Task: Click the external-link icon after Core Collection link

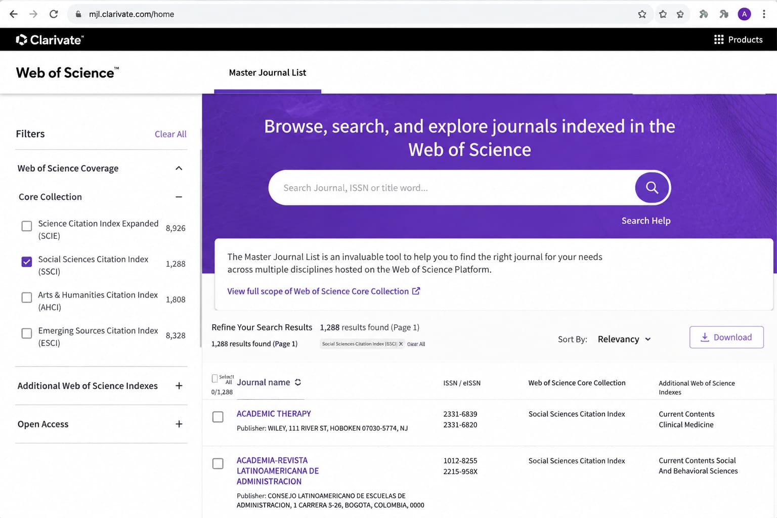Action: [416, 291]
